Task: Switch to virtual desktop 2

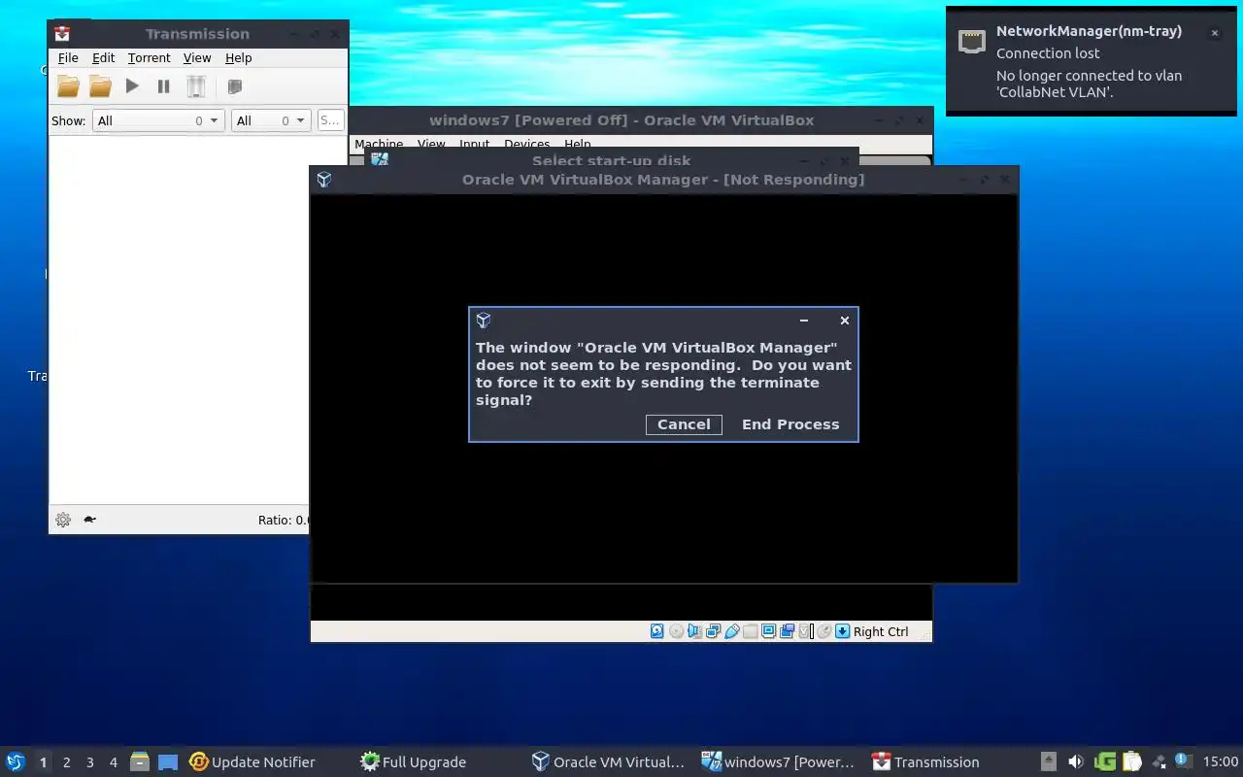Action: 66,762
